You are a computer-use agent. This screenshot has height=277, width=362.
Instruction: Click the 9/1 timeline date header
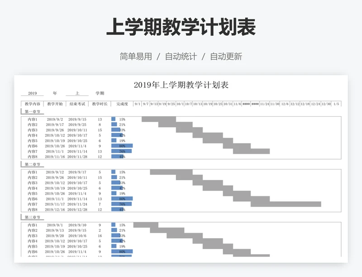(138, 104)
